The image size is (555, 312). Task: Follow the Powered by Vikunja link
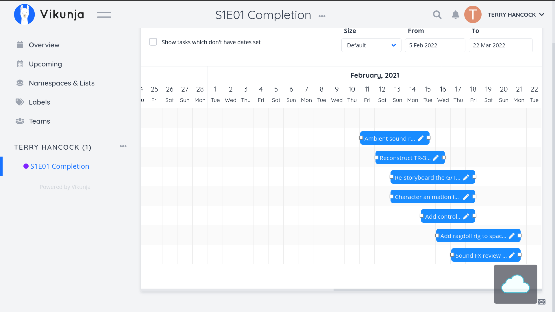pyautogui.click(x=65, y=187)
